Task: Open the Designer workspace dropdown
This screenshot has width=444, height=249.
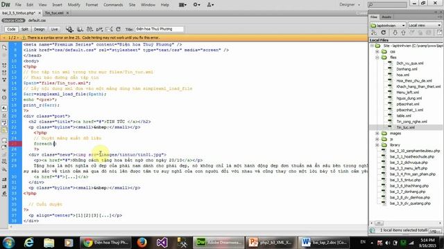Action: tap(350, 5)
